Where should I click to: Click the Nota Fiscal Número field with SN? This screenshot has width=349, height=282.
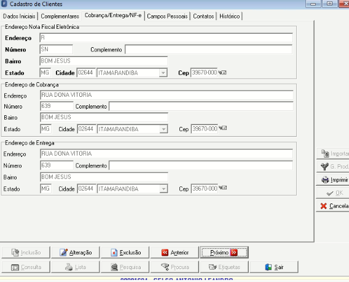(57, 49)
